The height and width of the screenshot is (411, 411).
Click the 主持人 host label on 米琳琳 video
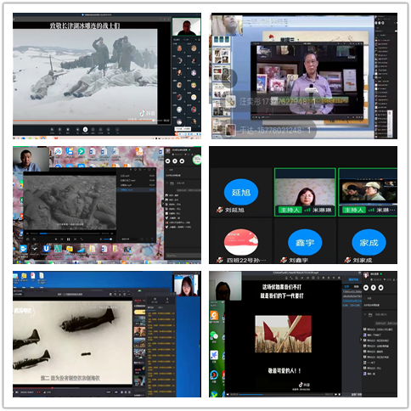pyautogui.click(x=290, y=210)
